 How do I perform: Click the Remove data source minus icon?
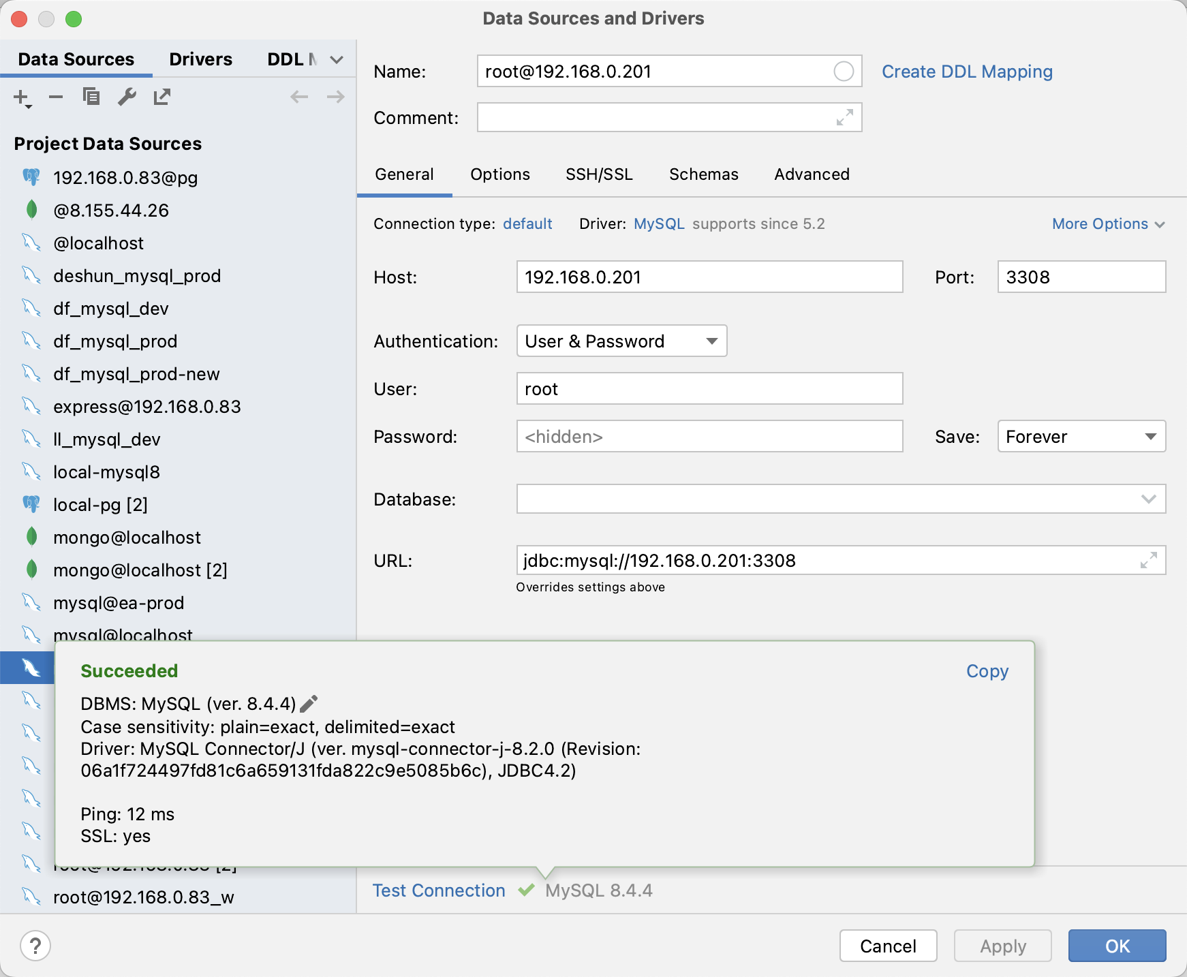[56, 97]
